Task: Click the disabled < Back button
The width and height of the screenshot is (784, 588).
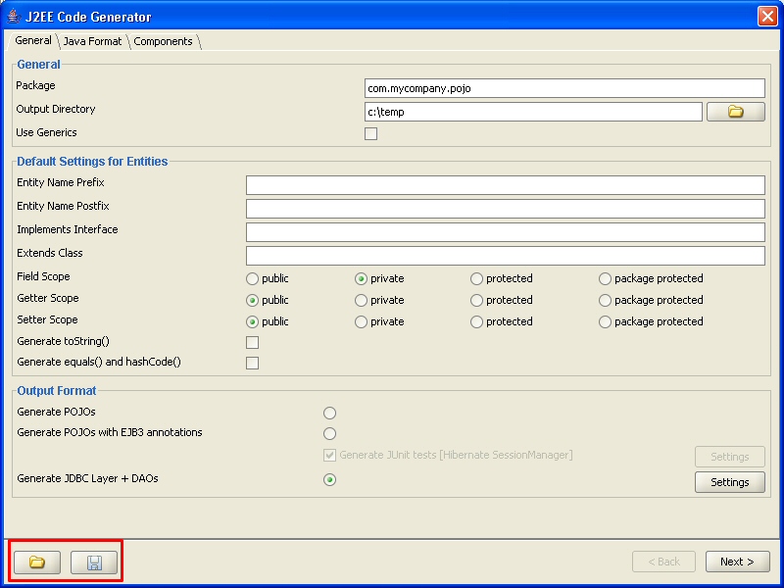Action: click(x=663, y=562)
